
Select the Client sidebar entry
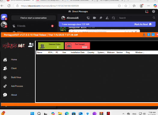point(14,68)
